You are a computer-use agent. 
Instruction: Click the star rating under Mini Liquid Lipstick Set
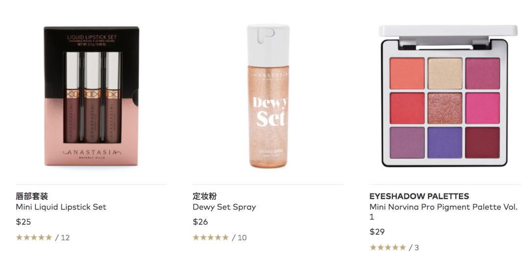[x=34, y=238]
